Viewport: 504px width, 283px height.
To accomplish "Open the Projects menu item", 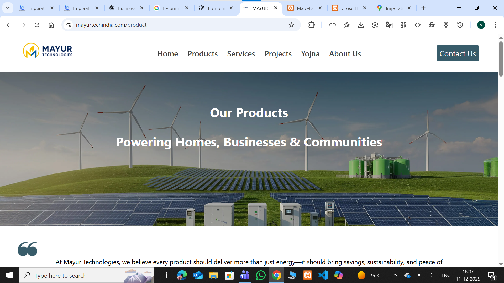I will click(x=278, y=54).
